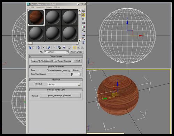Click the jpcorp_renderstyle (Standard) material button
Viewport: 174px width, 136px height.
tap(60, 96)
